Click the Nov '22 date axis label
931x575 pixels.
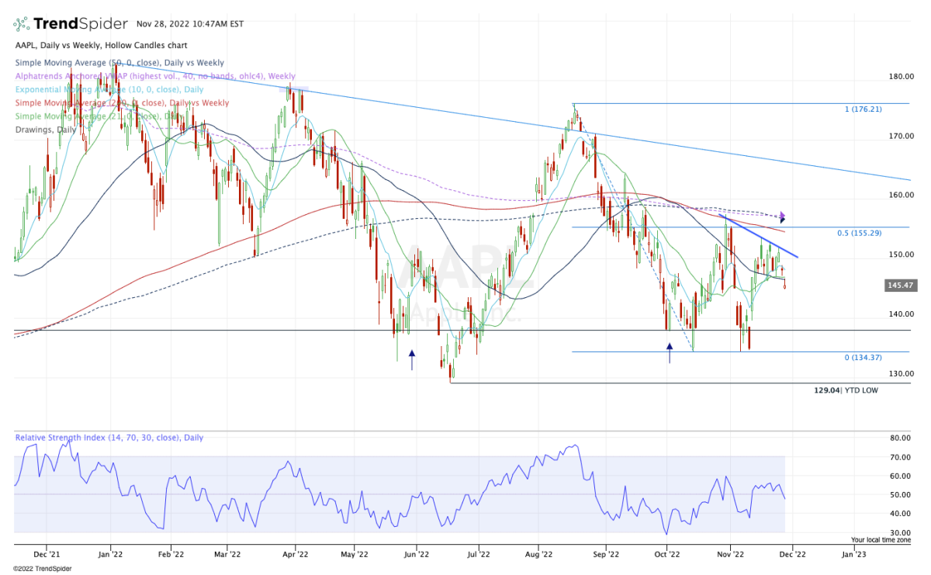pyautogui.click(x=730, y=555)
